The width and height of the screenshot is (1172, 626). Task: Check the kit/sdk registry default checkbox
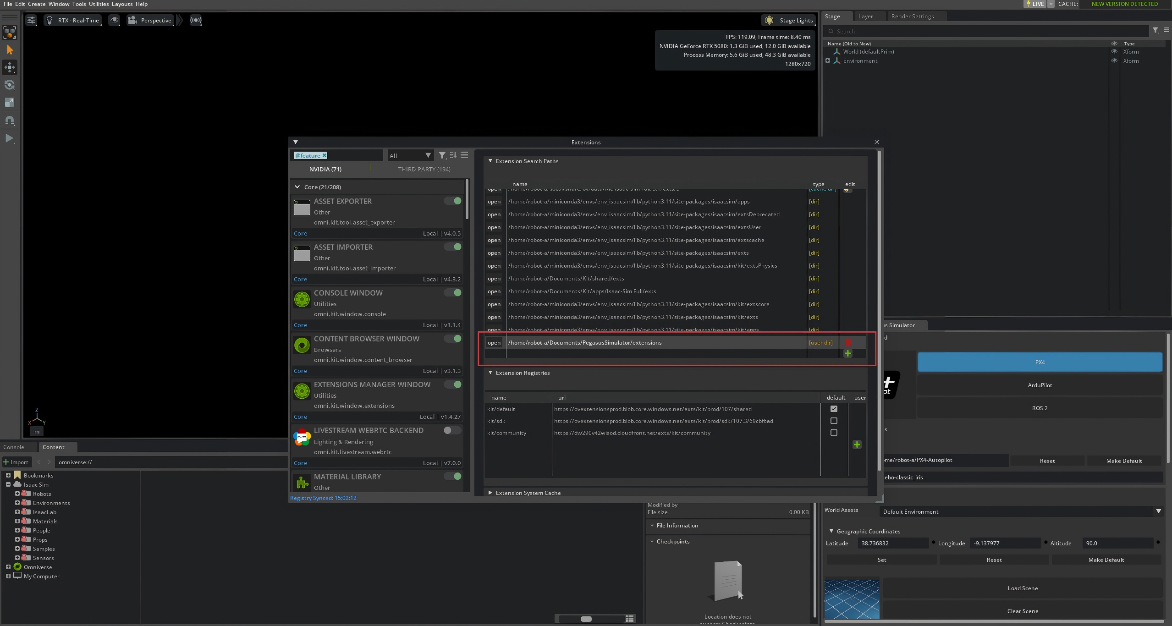point(834,421)
